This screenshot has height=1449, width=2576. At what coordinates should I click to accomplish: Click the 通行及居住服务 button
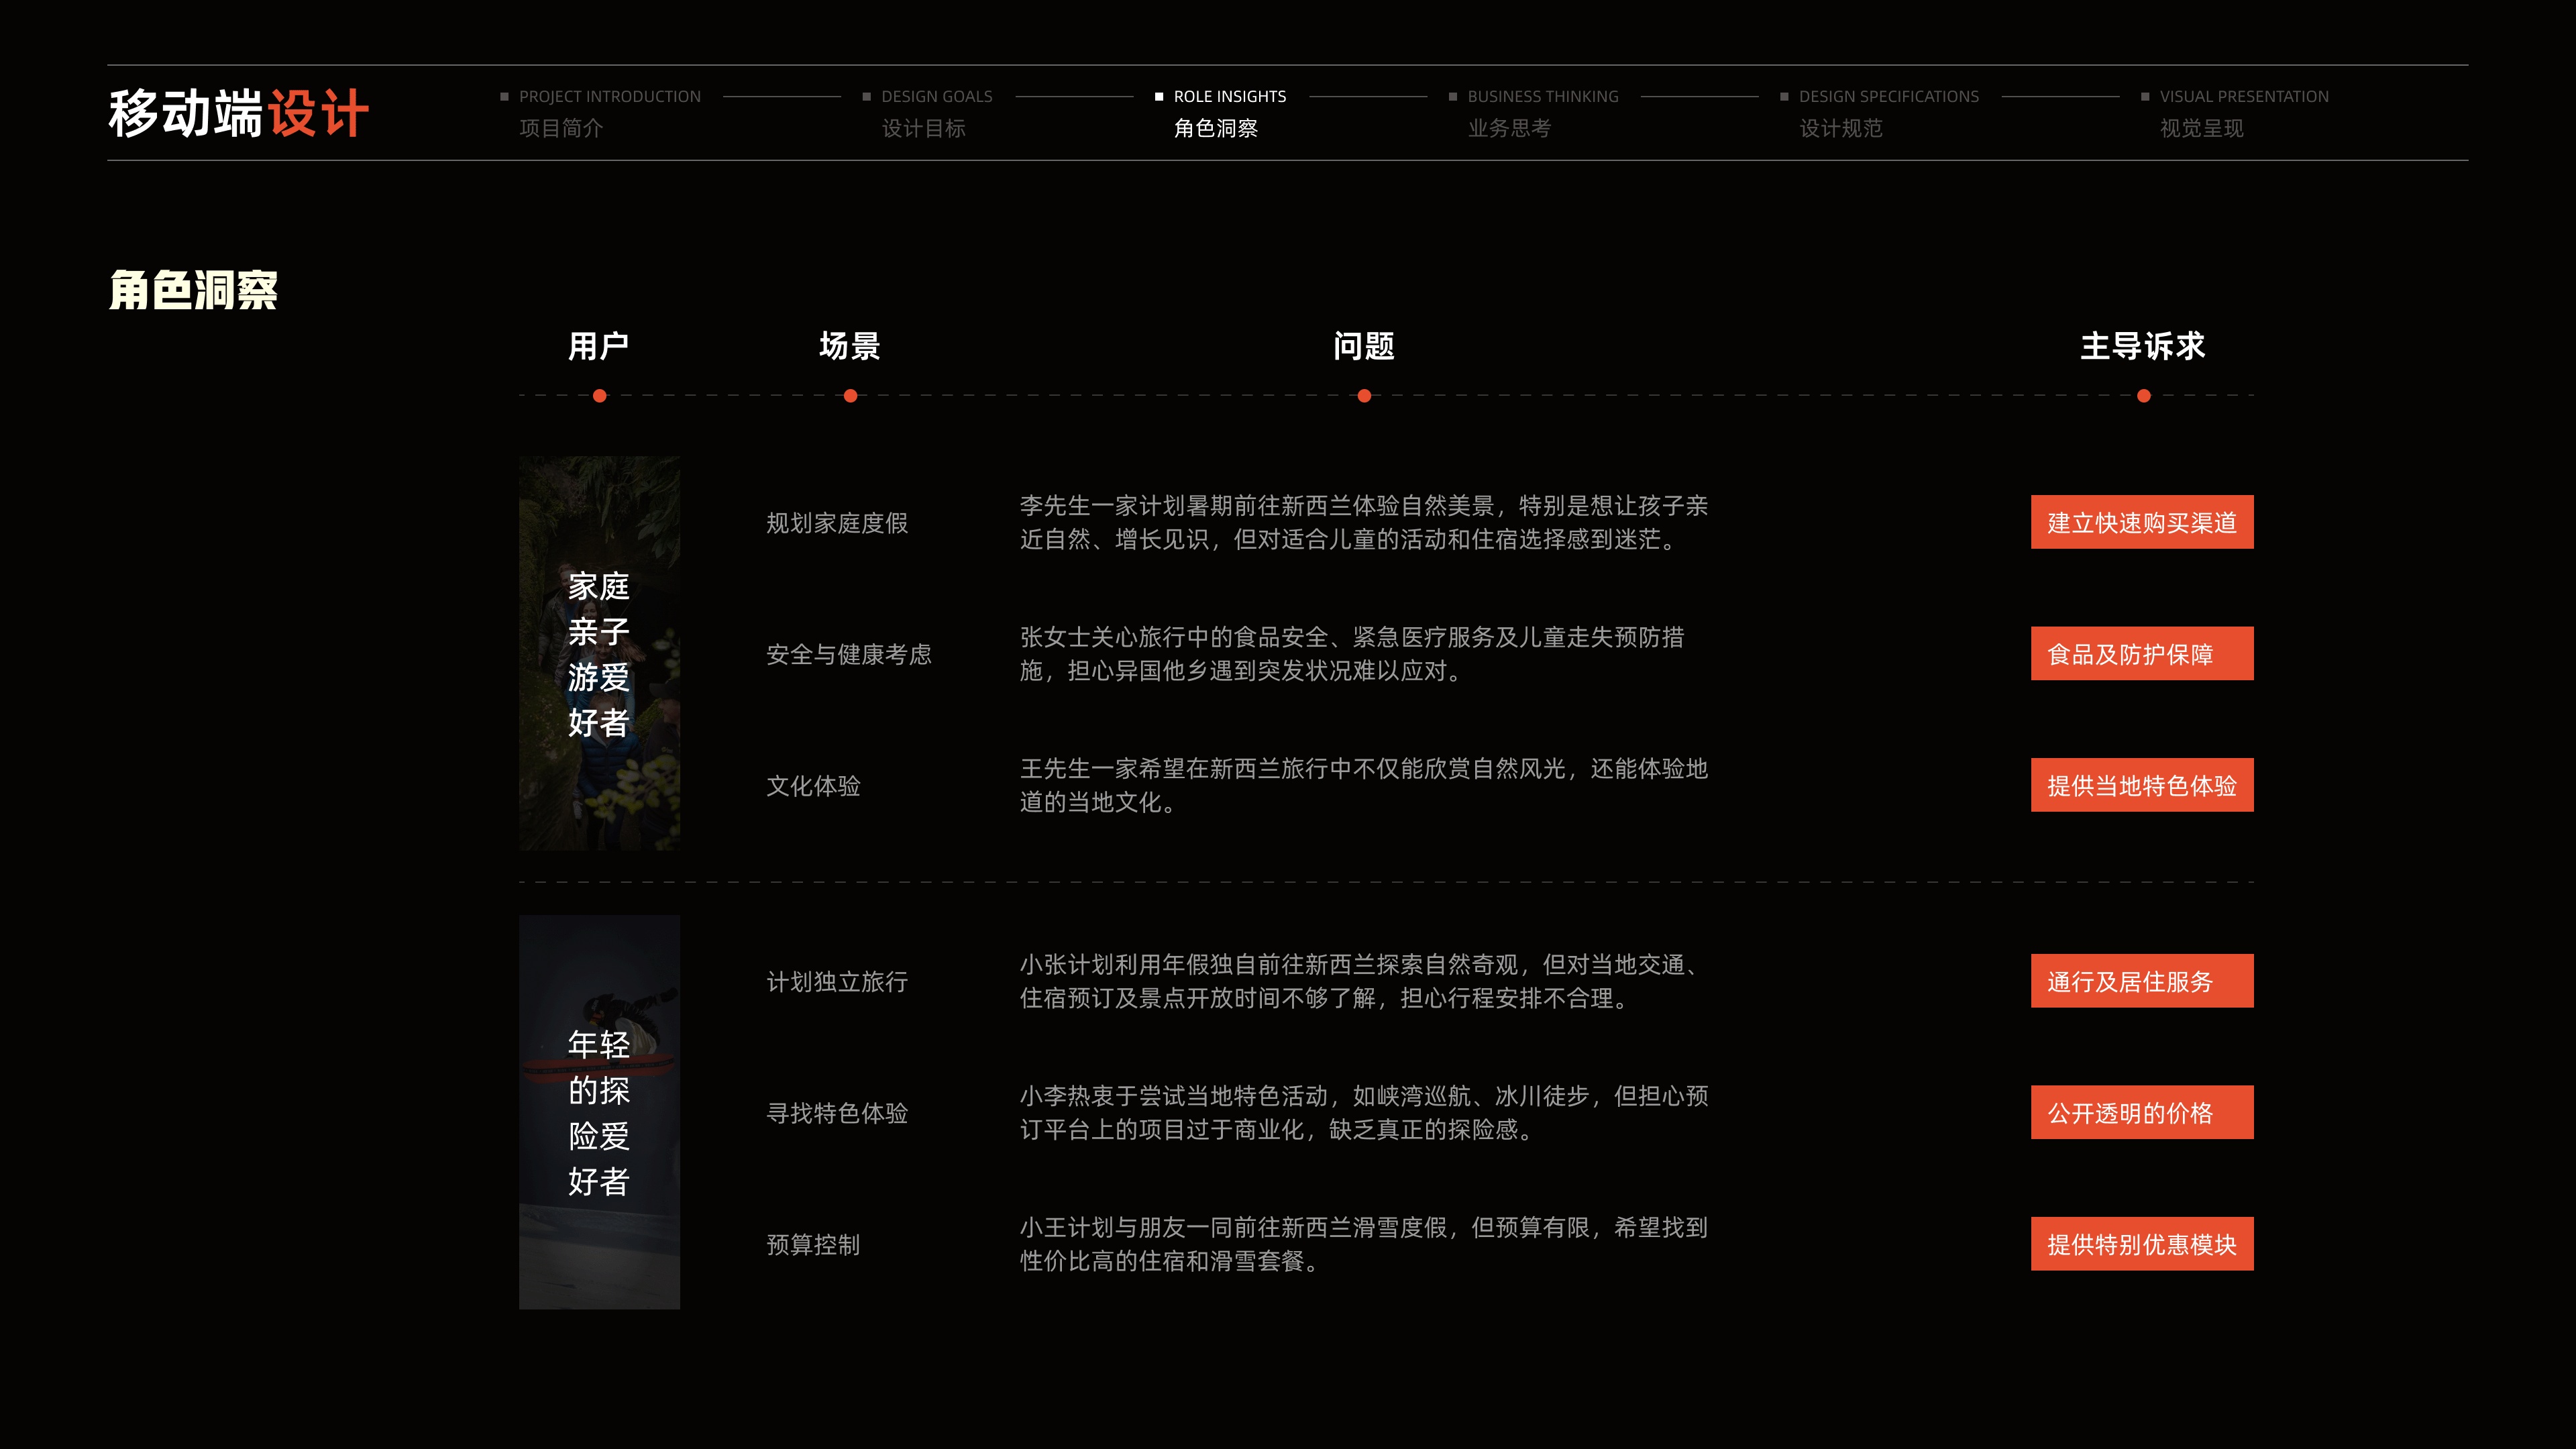coord(2141,981)
